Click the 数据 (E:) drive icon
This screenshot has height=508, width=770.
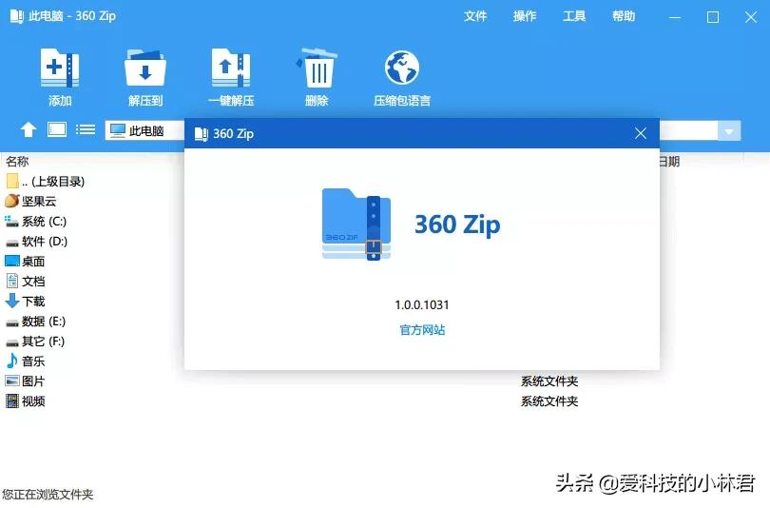(11, 322)
